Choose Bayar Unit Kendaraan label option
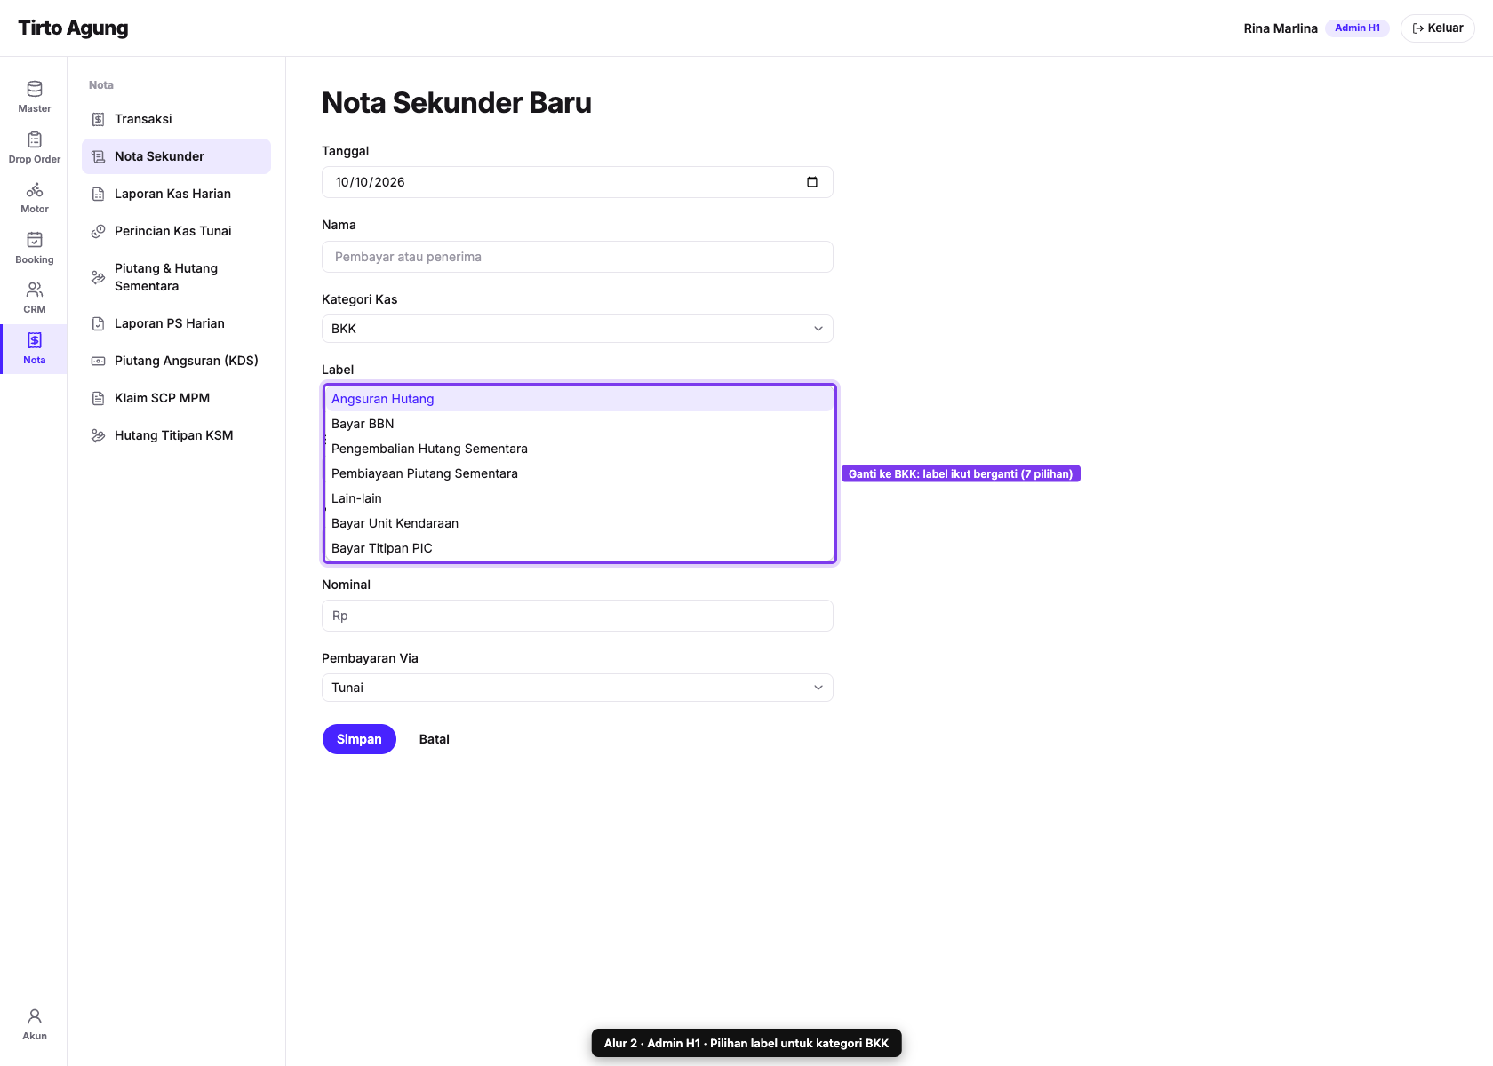The width and height of the screenshot is (1493, 1066). pyautogui.click(x=579, y=523)
